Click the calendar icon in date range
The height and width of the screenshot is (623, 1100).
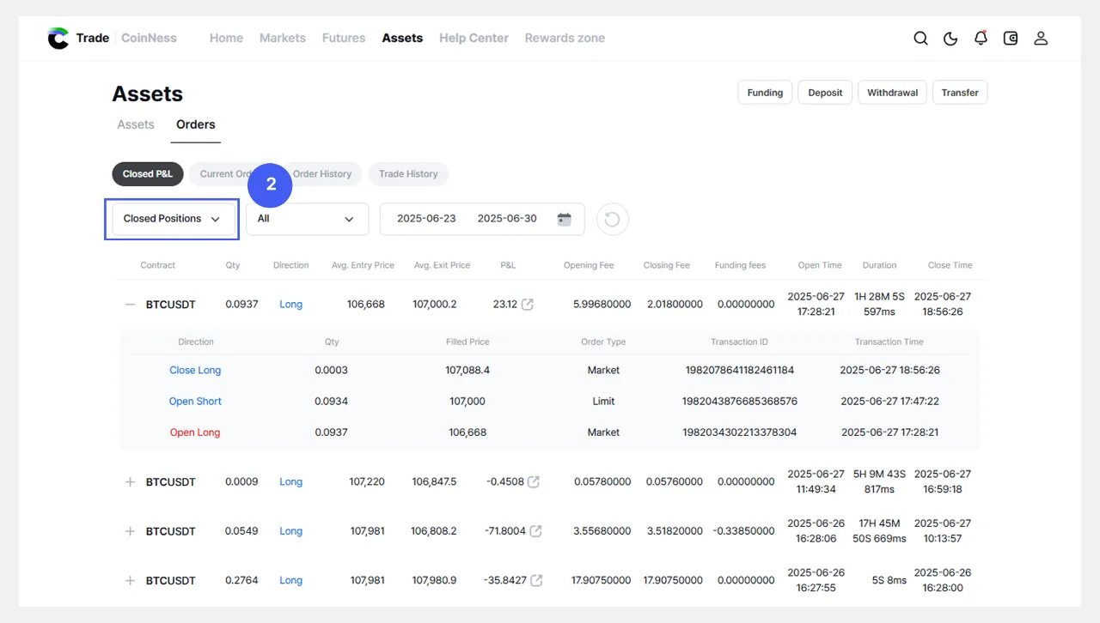point(564,219)
